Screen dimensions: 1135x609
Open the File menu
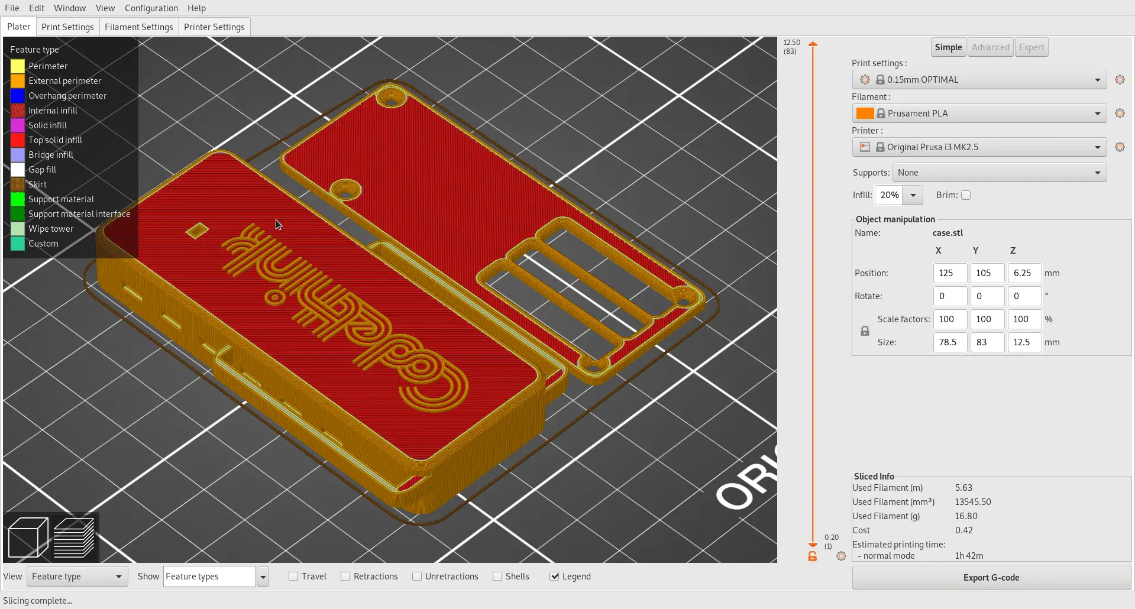pyautogui.click(x=12, y=8)
